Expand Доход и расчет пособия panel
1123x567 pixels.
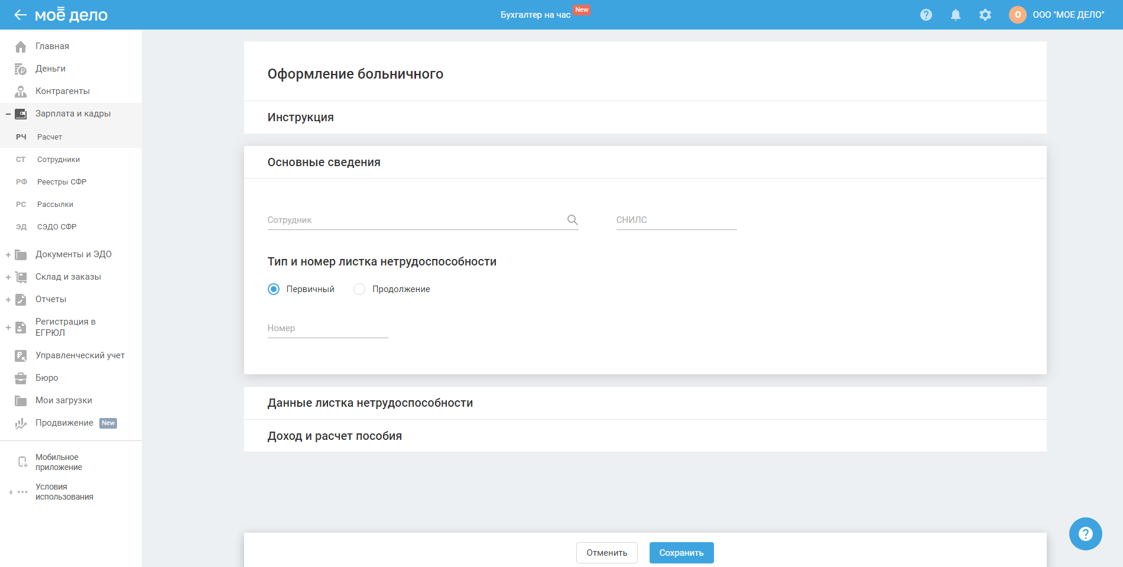645,436
